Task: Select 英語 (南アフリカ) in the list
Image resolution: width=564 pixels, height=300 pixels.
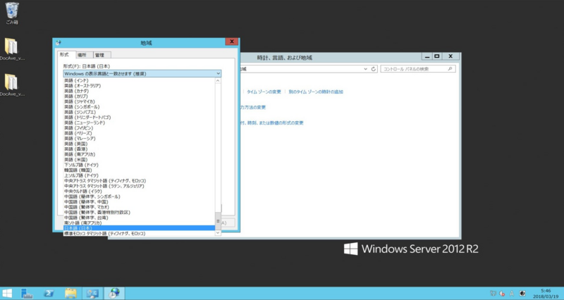Action: [139, 154]
